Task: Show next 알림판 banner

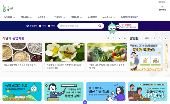Action: coord(165,38)
